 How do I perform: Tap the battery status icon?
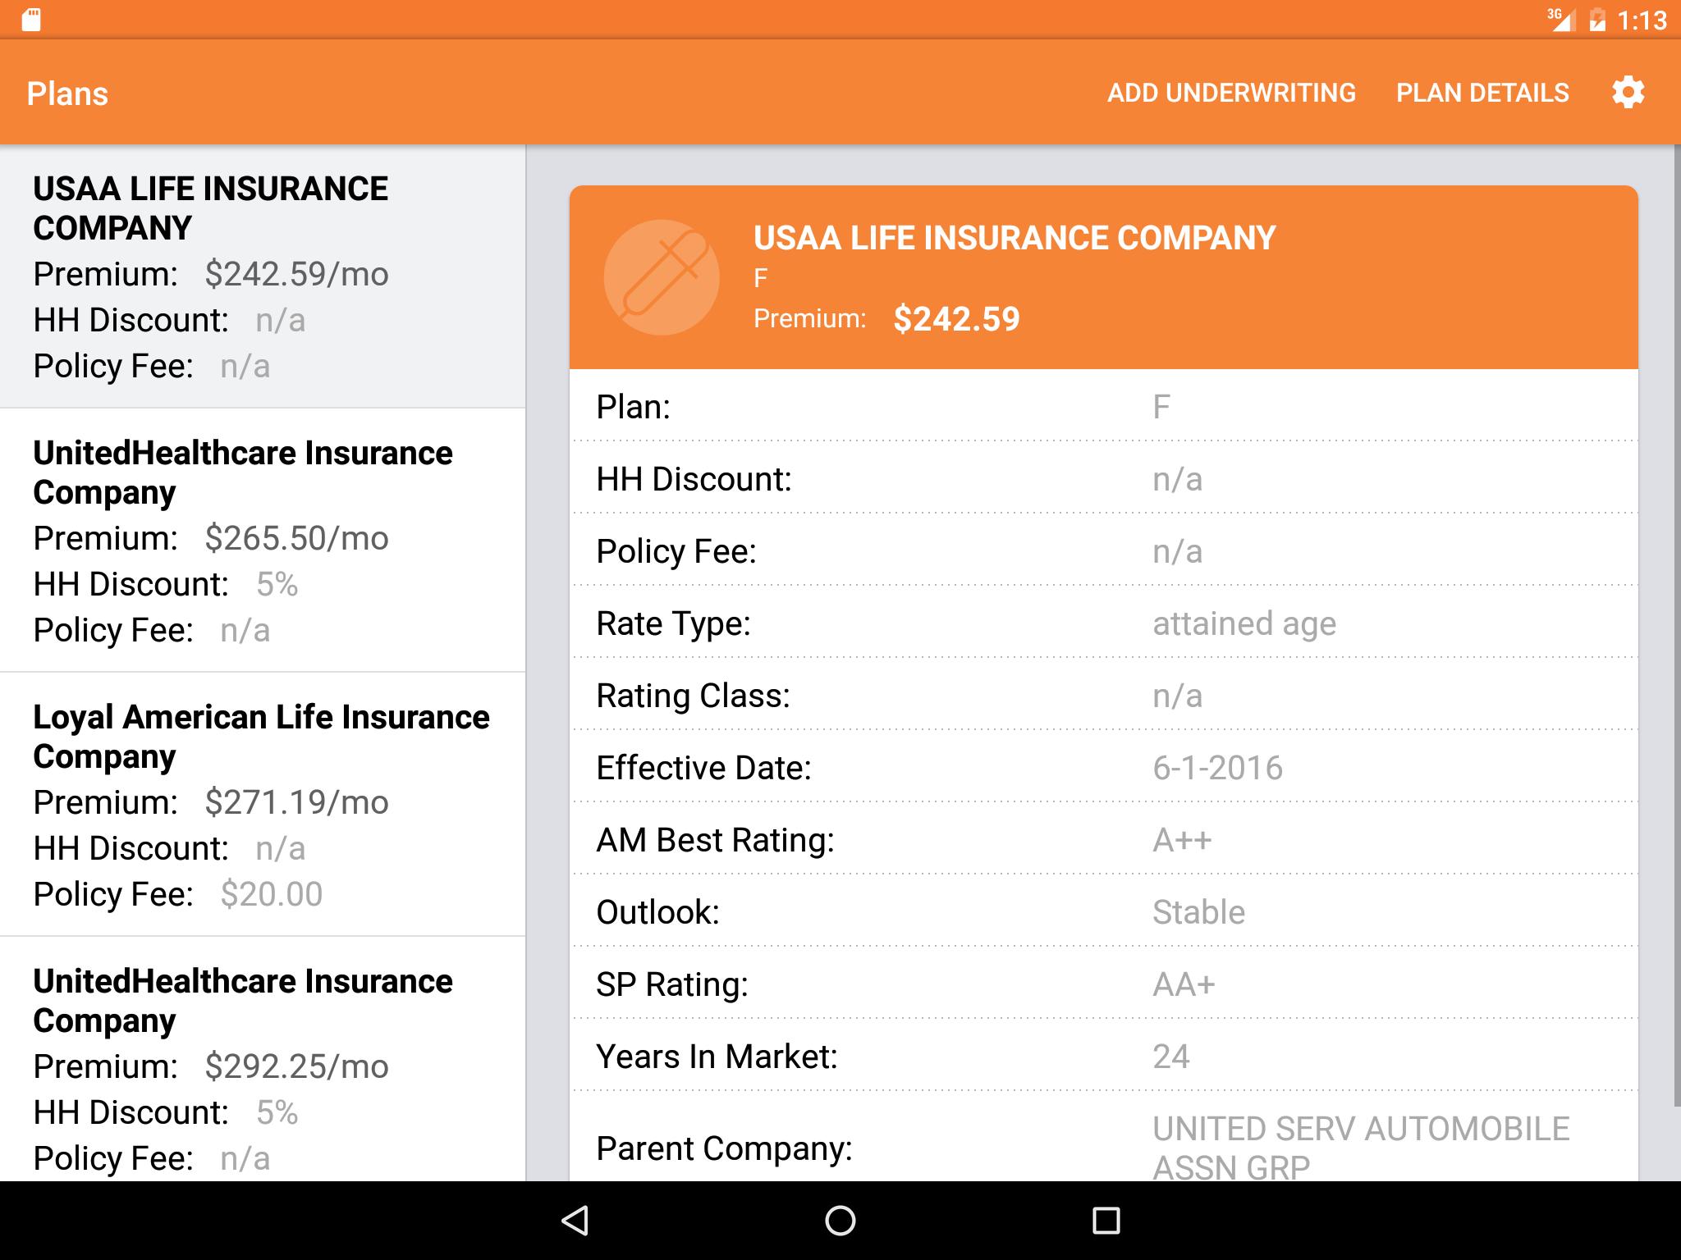click(1597, 20)
